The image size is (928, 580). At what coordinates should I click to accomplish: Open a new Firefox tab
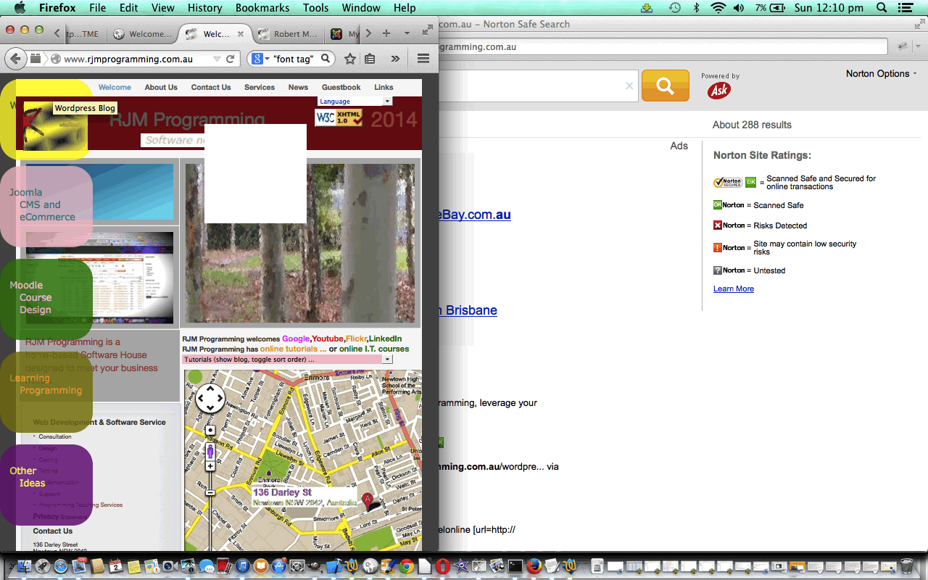click(386, 33)
